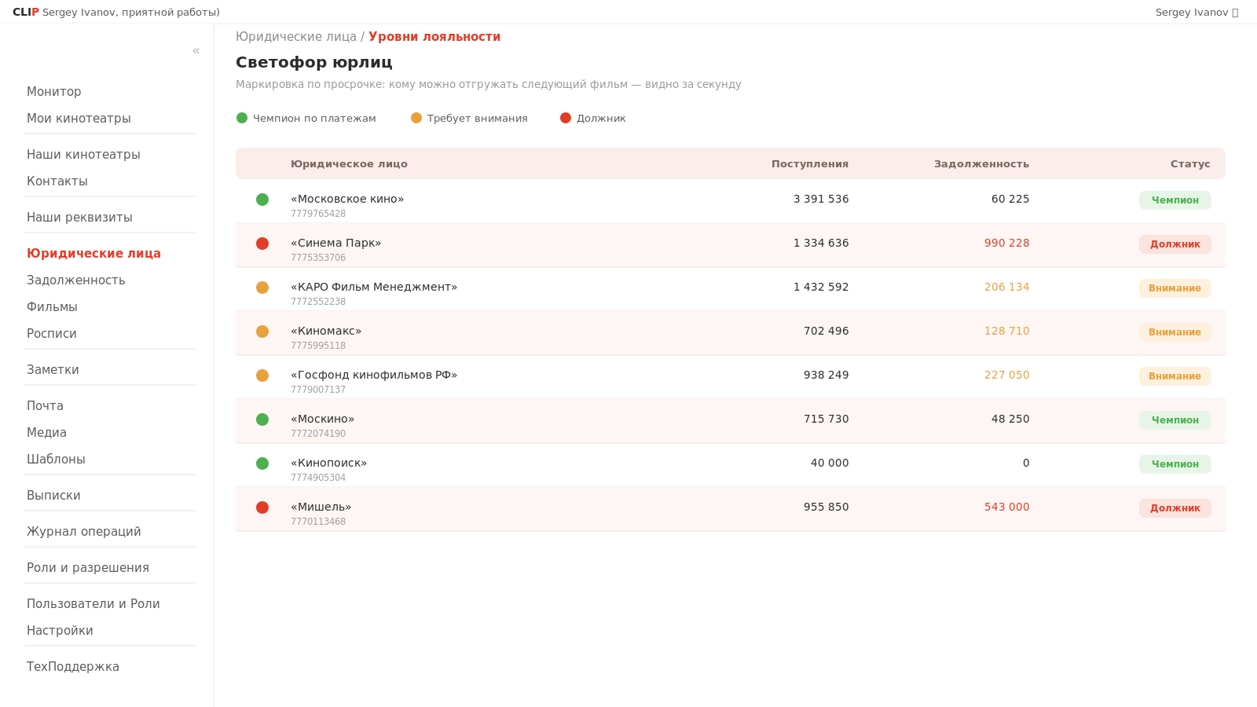Click receipts value 3 391 536
Viewport: 1257px width, 707px height.
(x=821, y=200)
